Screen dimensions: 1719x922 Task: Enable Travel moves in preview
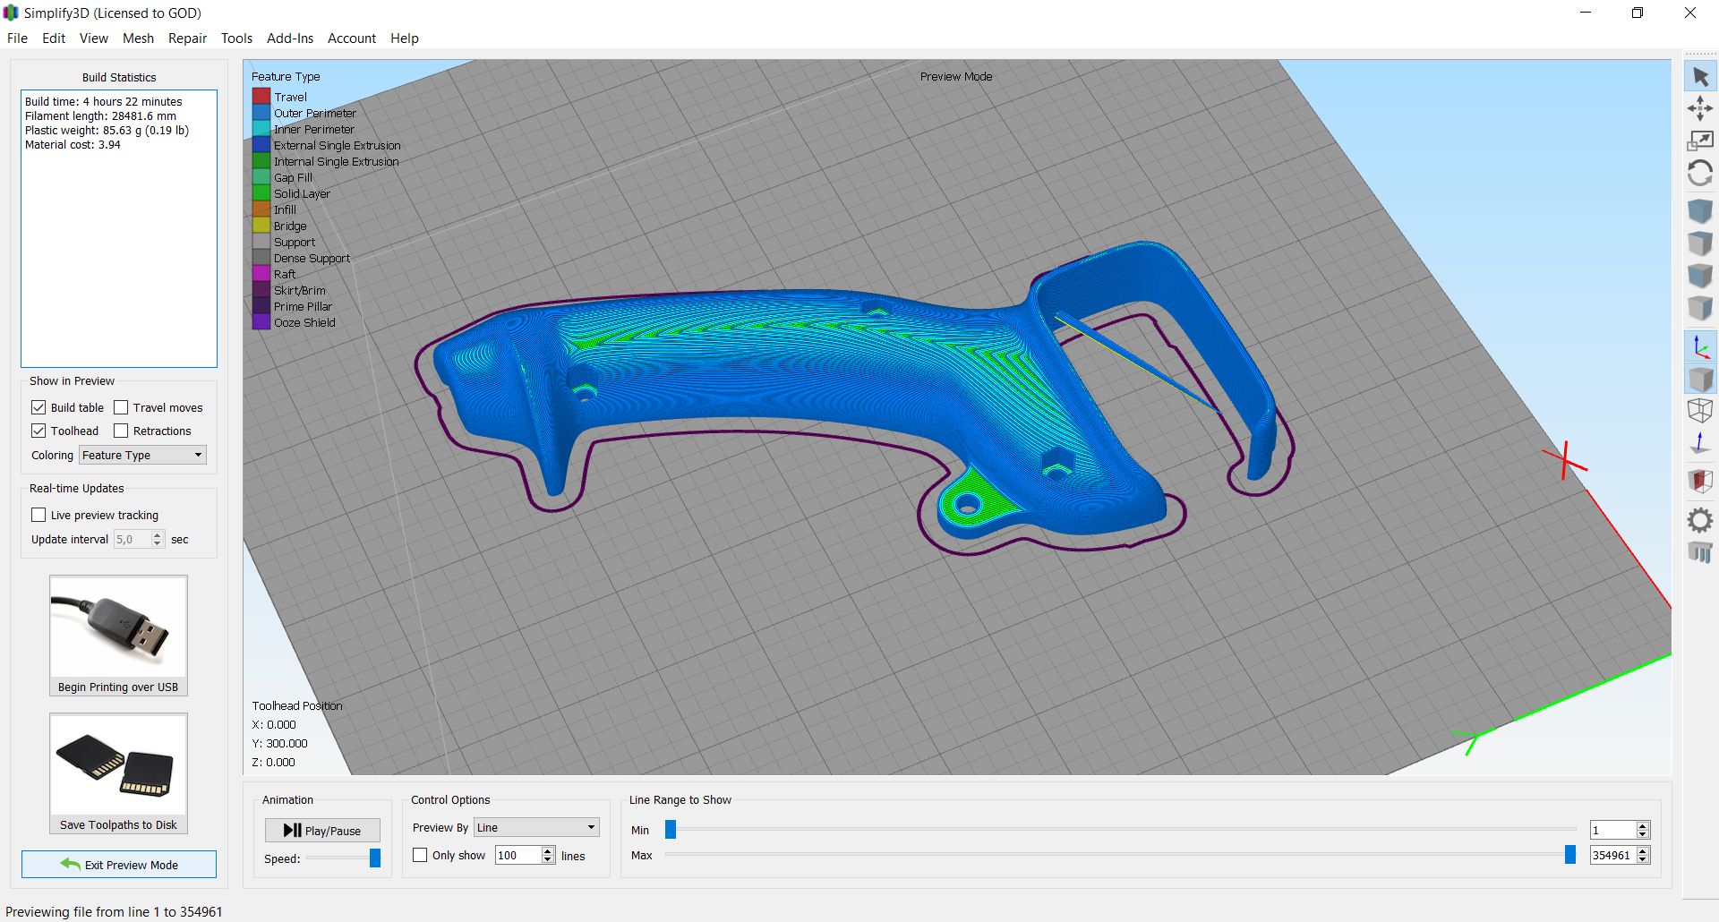click(x=121, y=407)
